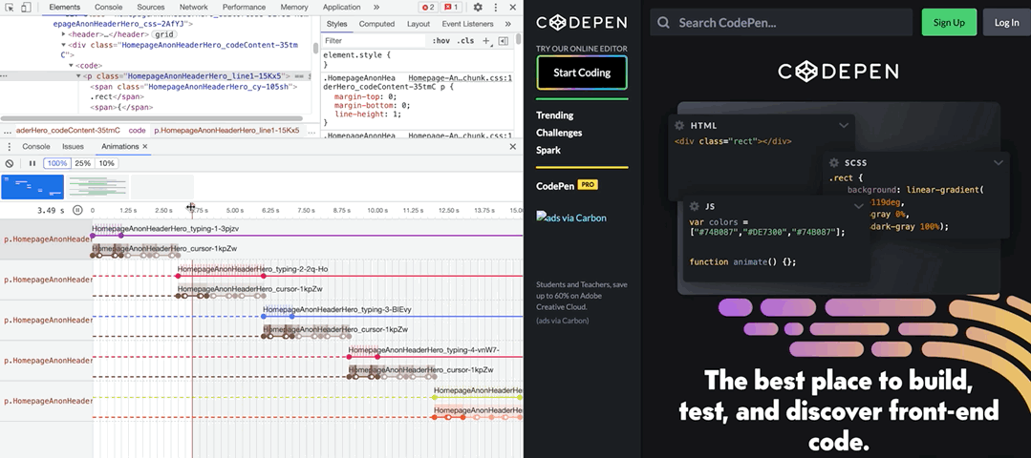Expand the header element node
This screenshot has width=1031, height=458.
(x=64, y=33)
